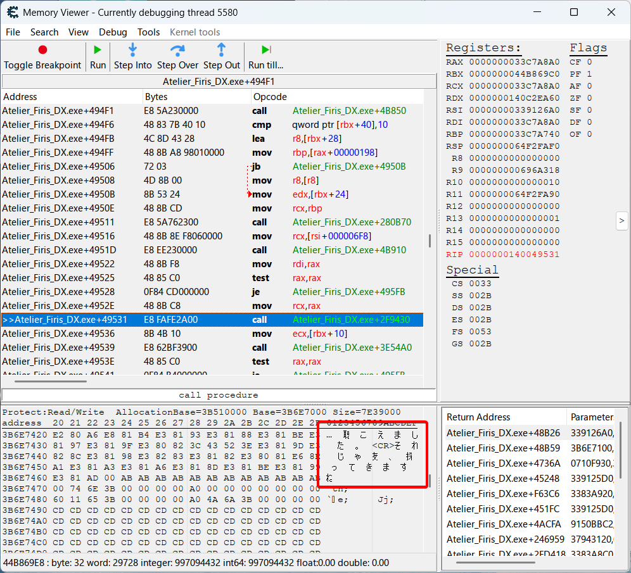The height and width of the screenshot is (573, 631).
Task: Click the Step Into arrow icon
Action: [132, 50]
